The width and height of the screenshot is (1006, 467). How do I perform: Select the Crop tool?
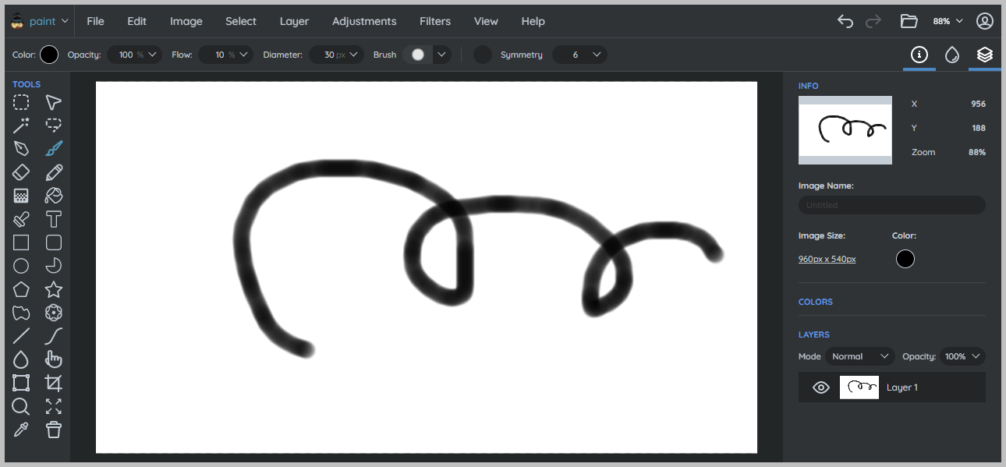click(53, 383)
